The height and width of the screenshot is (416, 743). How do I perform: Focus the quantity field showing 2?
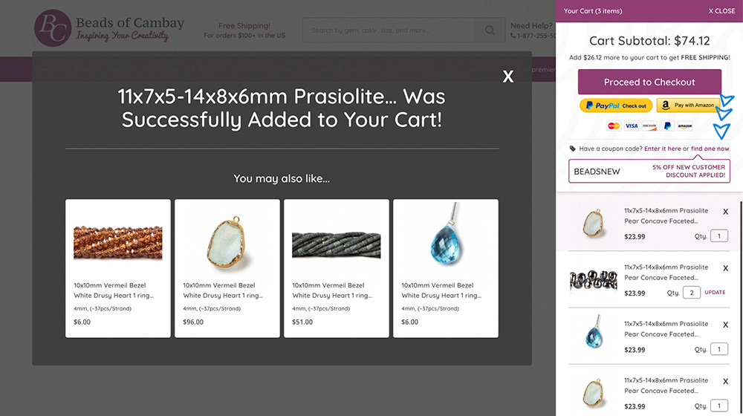pos(692,293)
